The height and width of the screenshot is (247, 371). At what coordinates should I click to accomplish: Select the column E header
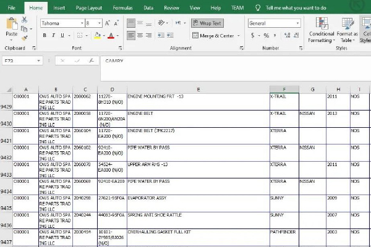[x=198, y=90]
